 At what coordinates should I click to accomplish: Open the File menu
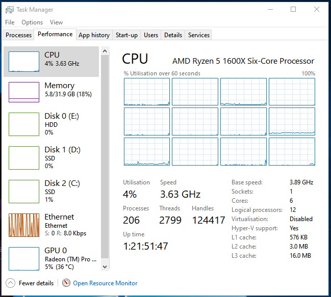pyautogui.click(x=10, y=22)
